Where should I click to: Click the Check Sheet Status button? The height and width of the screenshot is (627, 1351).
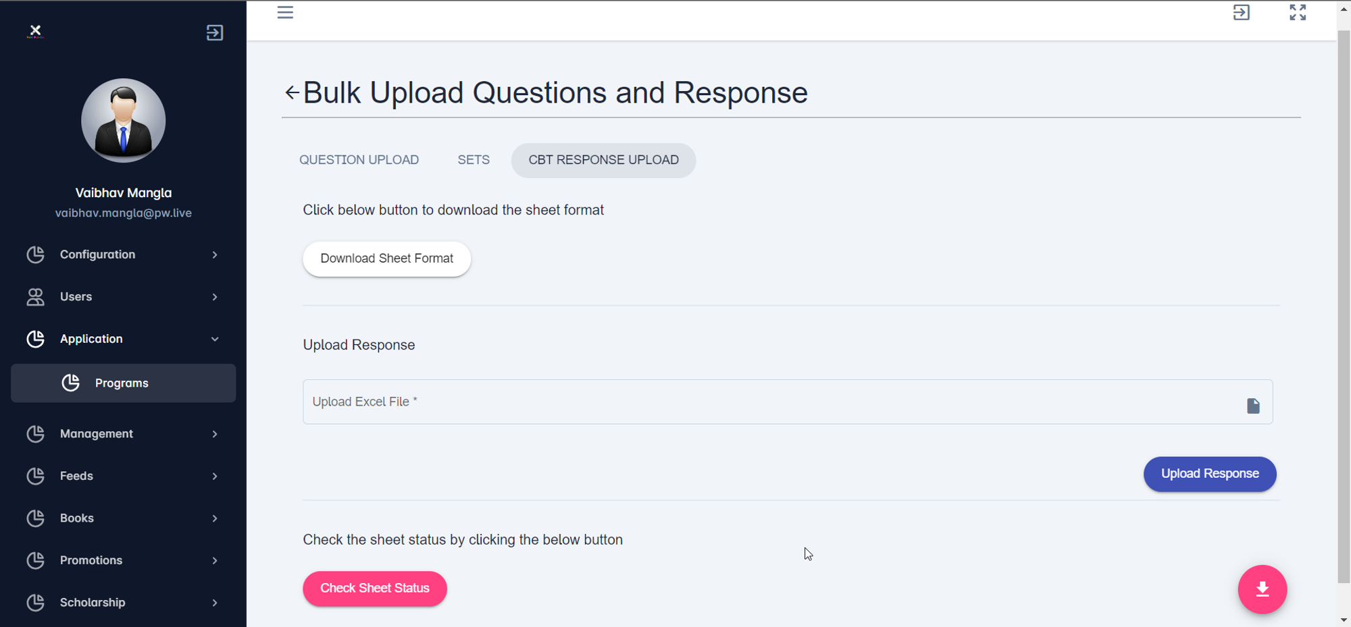pyautogui.click(x=375, y=589)
